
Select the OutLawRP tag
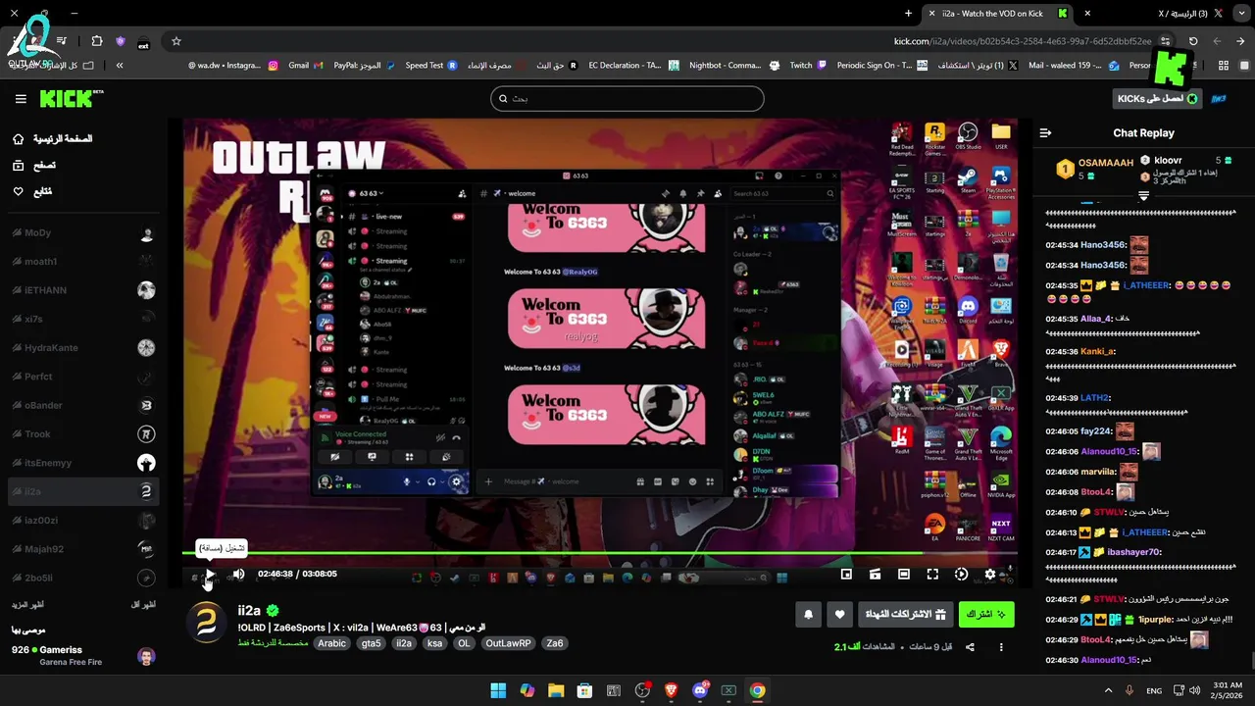508,643
